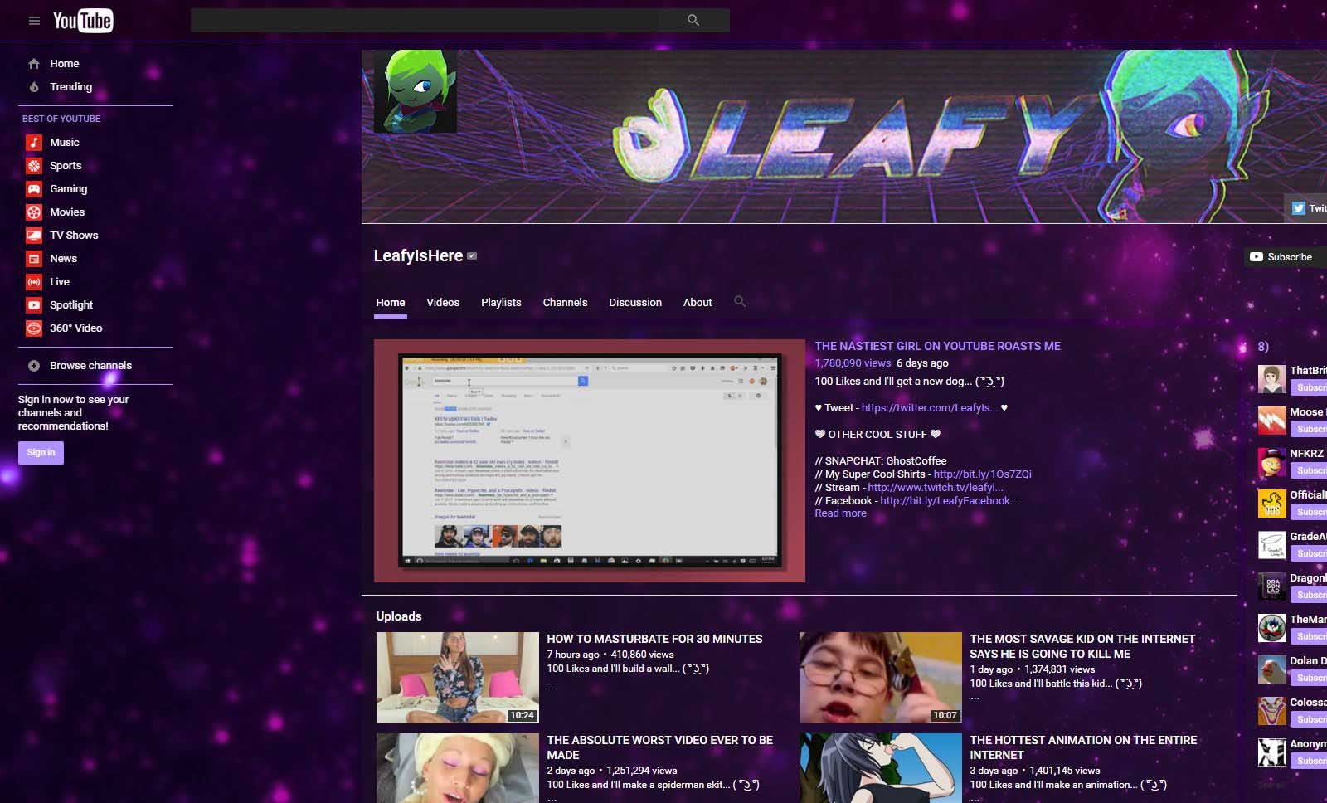The image size is (1327, 803).
Task: Open the Movies category icon
Action: (34, 212)
